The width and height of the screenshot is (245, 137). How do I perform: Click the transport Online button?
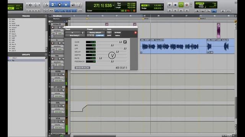(170, 5)
